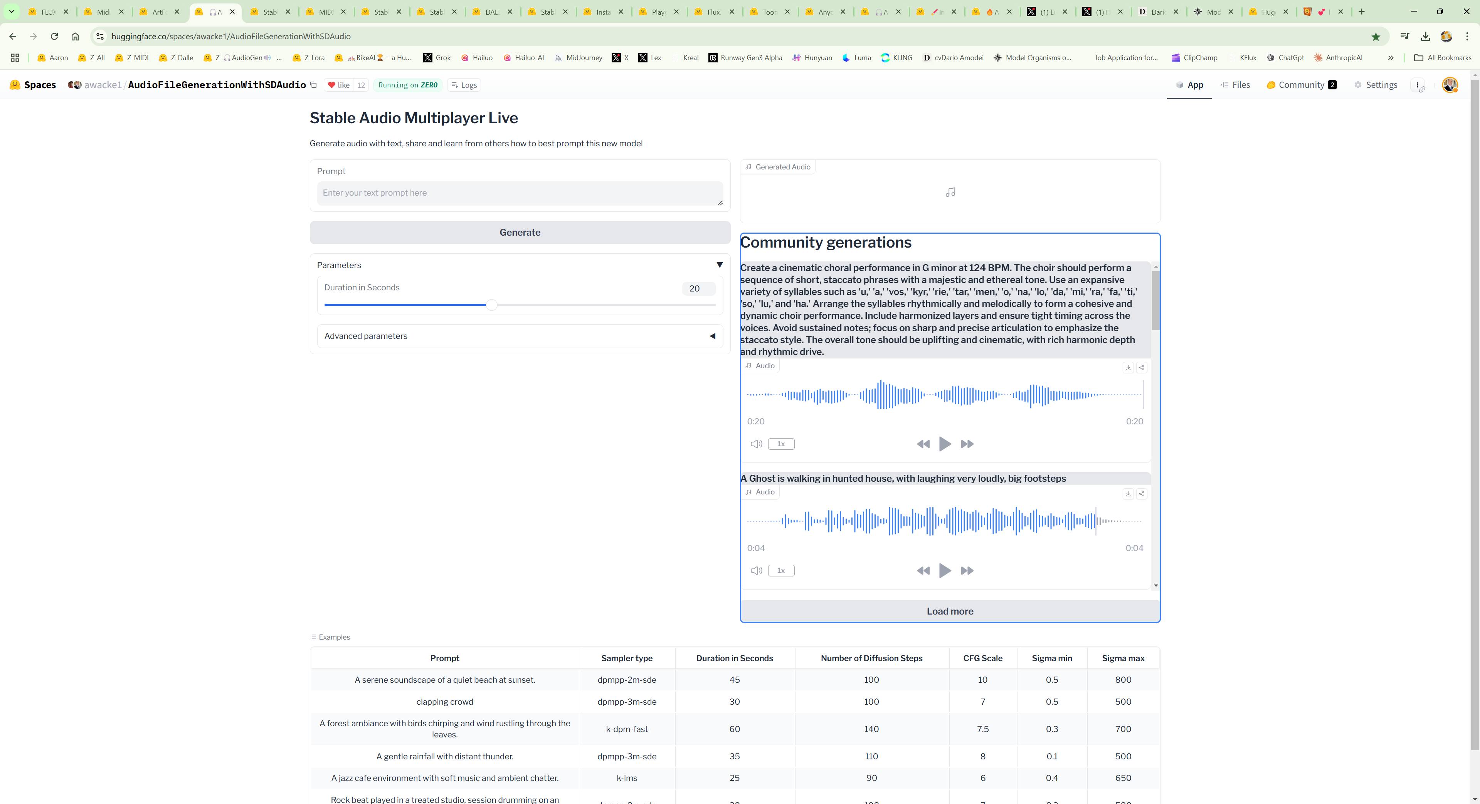Download the first community audio clip

tap(1128, 368)
